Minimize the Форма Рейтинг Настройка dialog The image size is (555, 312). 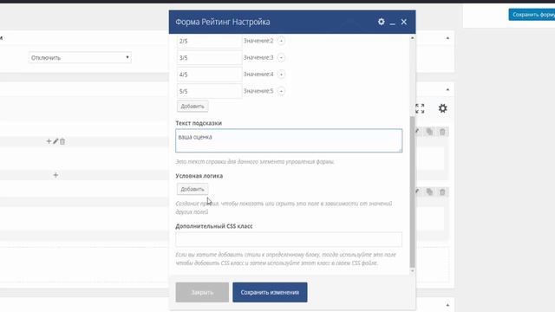coord(392,23)
